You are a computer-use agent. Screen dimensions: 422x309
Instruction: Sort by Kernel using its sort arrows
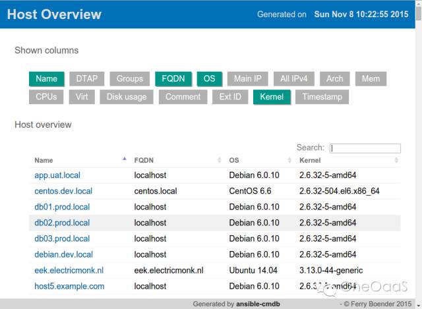click(x=396, y=160)
